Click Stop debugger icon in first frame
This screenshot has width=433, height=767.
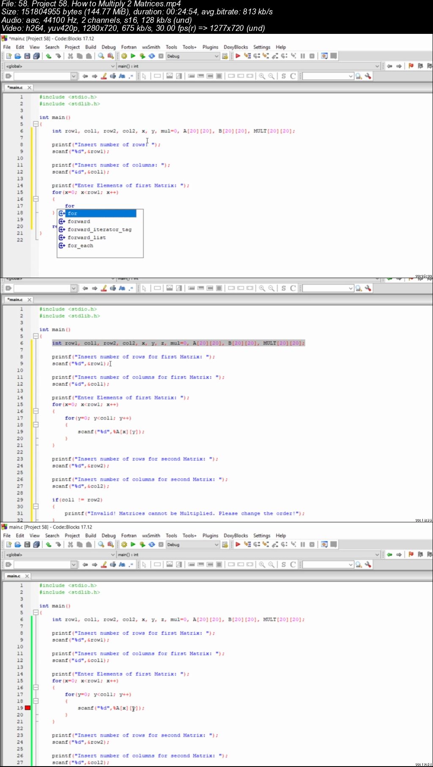pos(312,56)
